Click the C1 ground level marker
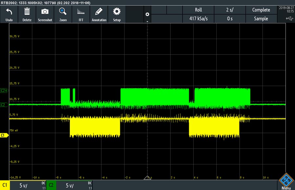This screenshot has height=190, width=295. point(4,135)
